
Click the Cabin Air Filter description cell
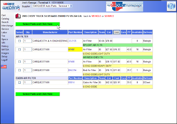(x=90, y=82)
